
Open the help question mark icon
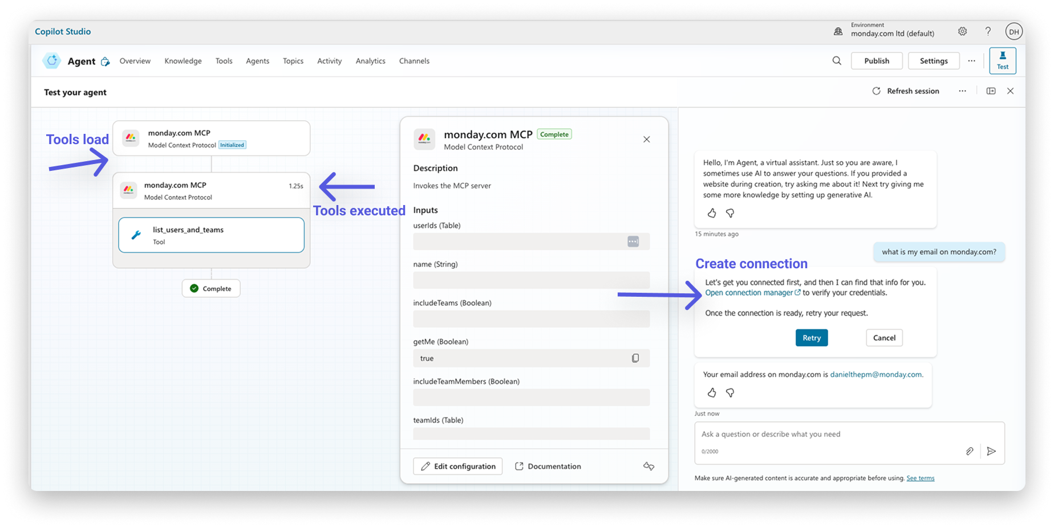pos(988,32)
